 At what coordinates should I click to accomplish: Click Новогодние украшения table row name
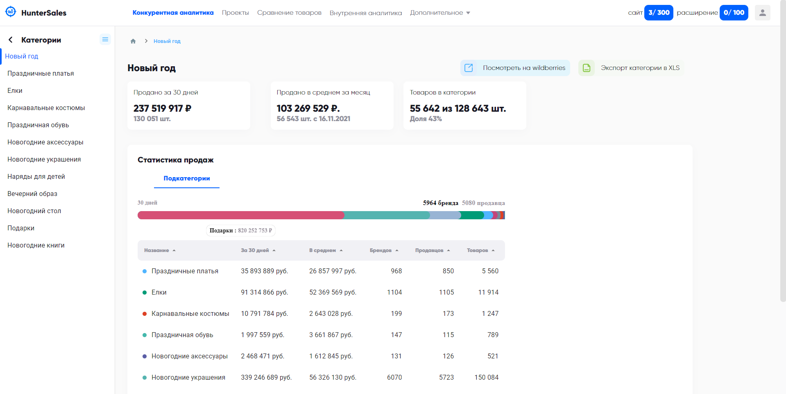tap(188, 378)
